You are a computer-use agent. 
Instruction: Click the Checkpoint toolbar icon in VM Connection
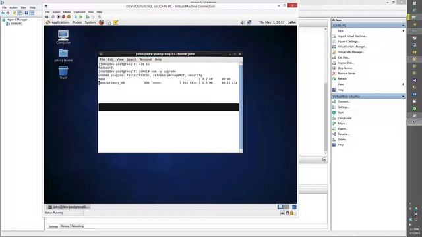88,17
